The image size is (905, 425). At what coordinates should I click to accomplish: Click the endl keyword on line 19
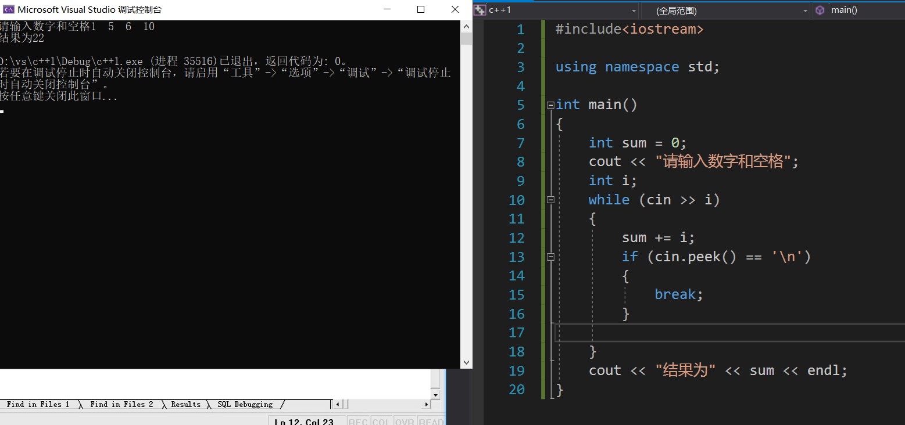tap(823, 370)
